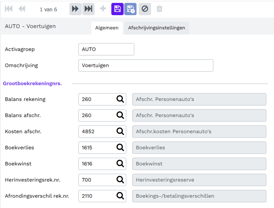Go to the next record
Viewport: 274px width, 208px height.
pos(75,9)
